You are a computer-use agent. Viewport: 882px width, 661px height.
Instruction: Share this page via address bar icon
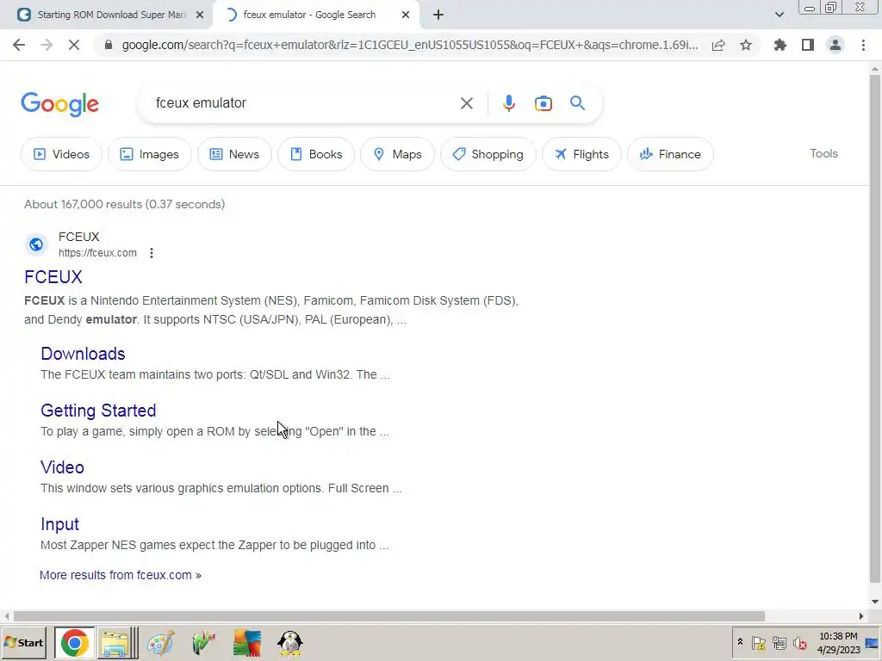[x=718, y=45]
